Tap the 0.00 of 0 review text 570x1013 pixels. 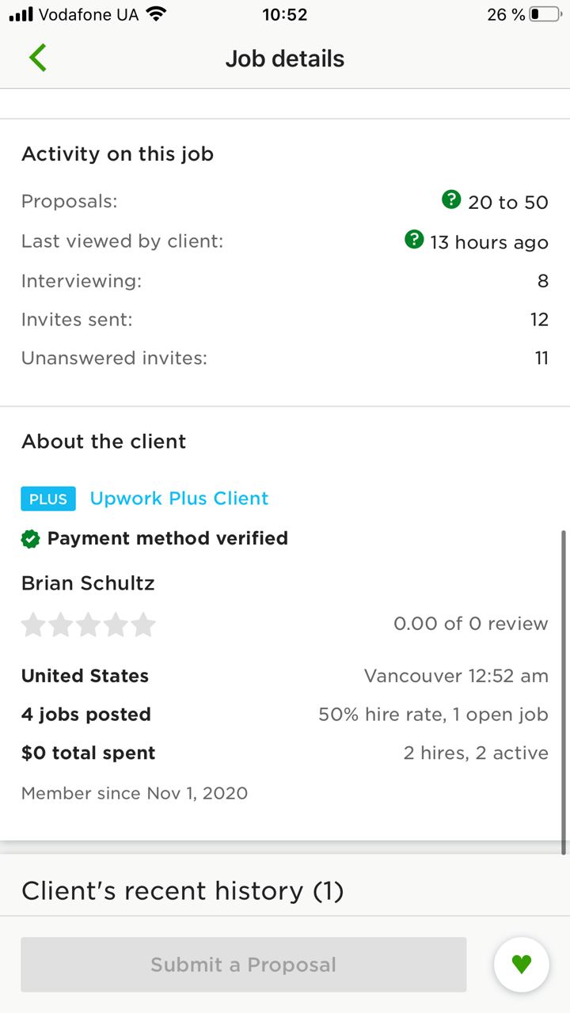point(471,624)
